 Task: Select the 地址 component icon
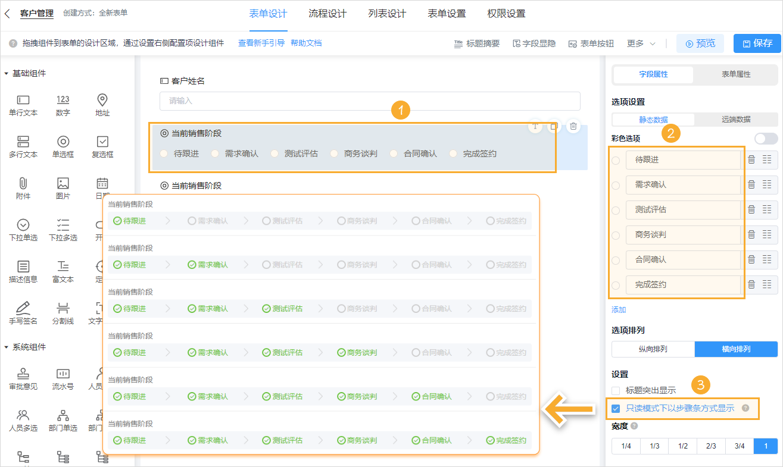point(102,100)
